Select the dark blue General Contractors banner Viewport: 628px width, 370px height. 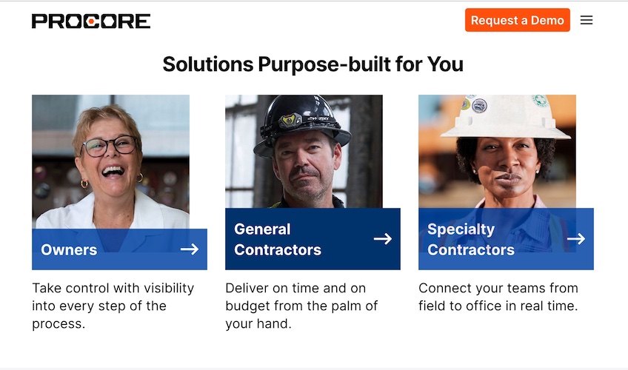[x=313, y=239]
